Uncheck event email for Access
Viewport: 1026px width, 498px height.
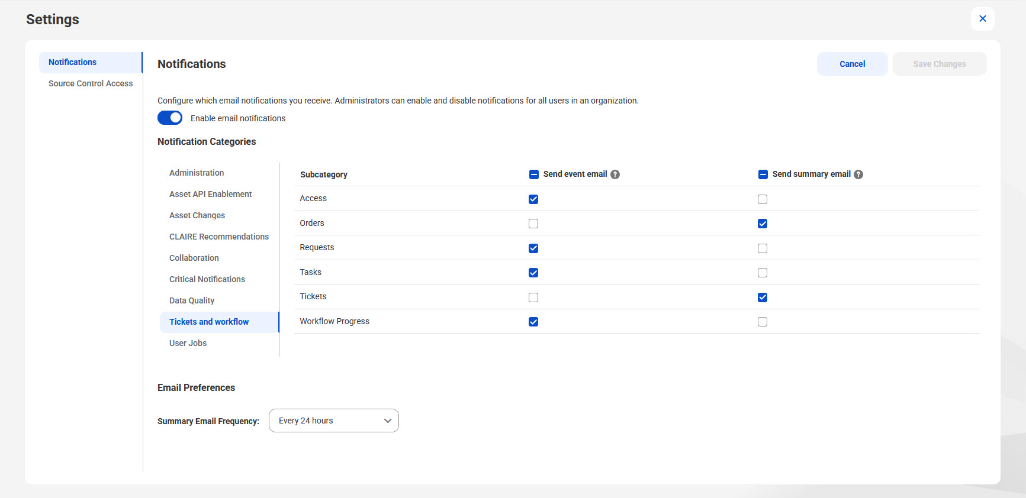[x=533, y=199]
